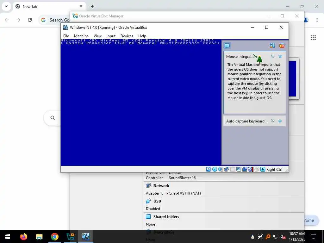Click the single-monitor indicator icon in status bar
324x243 pixels.
[239, 169]
